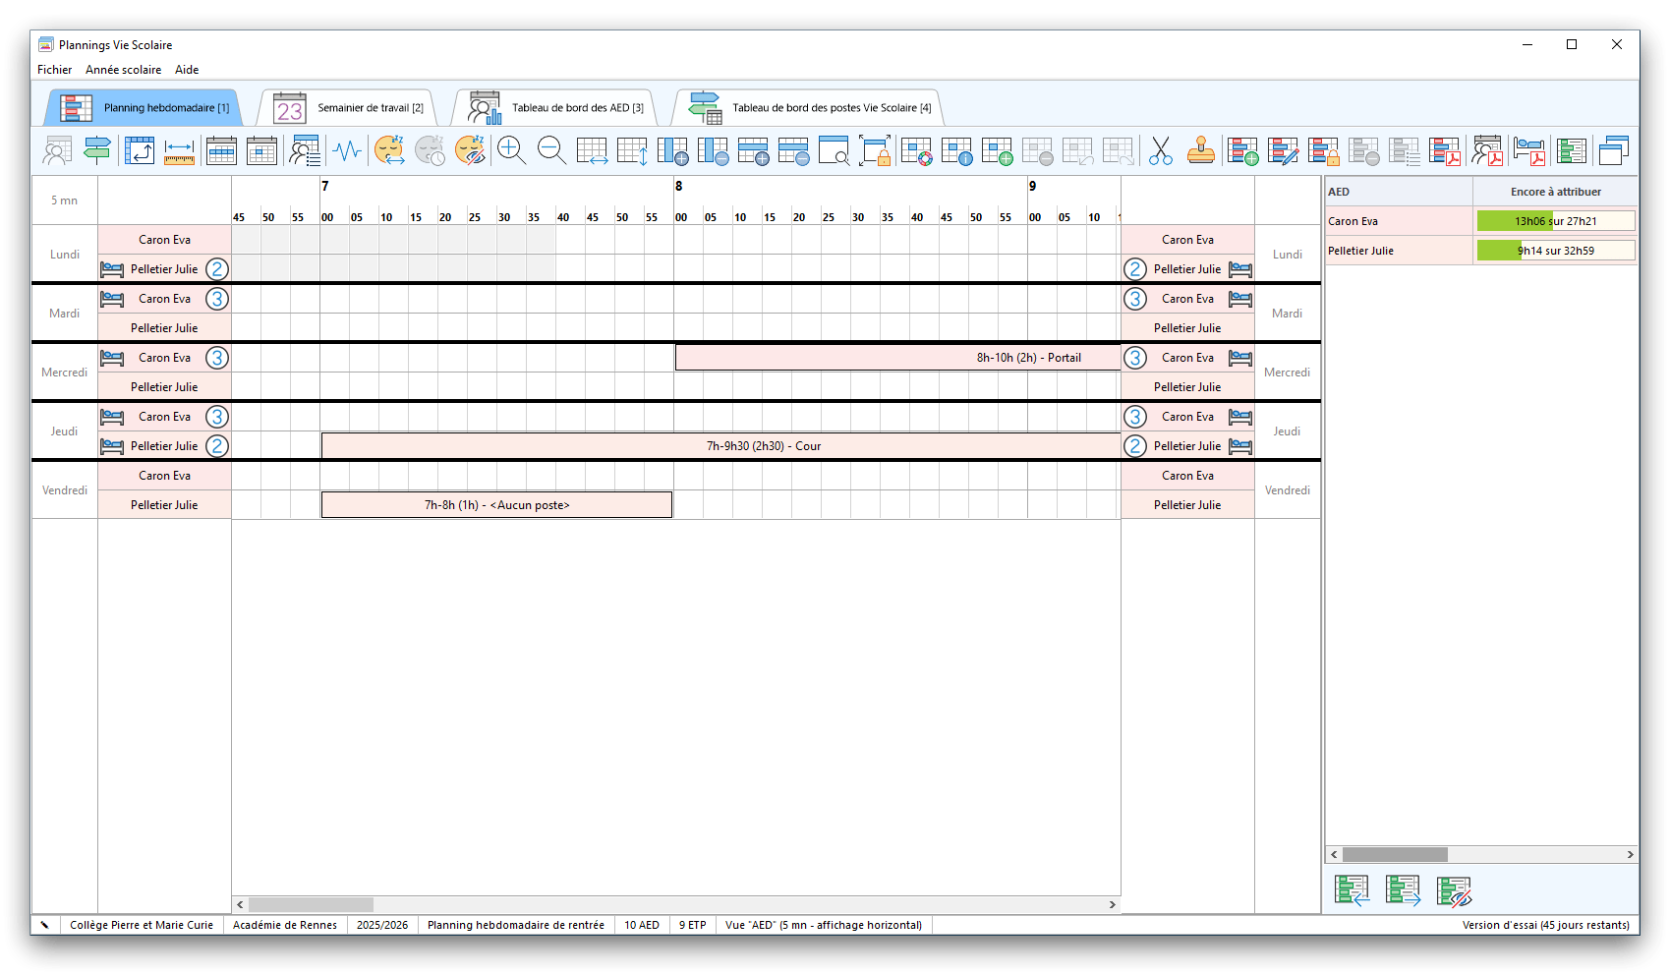Open the Fichier menu

(x=54, y=70)
